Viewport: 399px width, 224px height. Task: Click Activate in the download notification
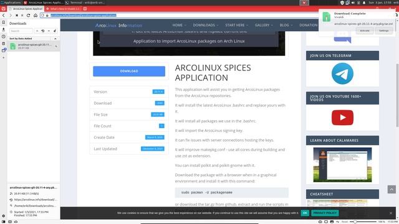(364, 30)
